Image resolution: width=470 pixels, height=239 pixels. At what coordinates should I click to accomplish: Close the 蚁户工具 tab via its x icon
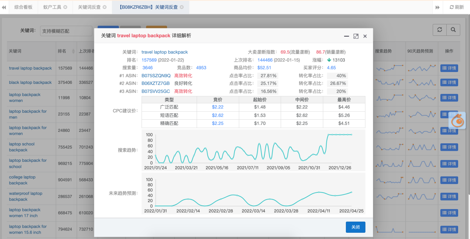(x=66, y=7)
